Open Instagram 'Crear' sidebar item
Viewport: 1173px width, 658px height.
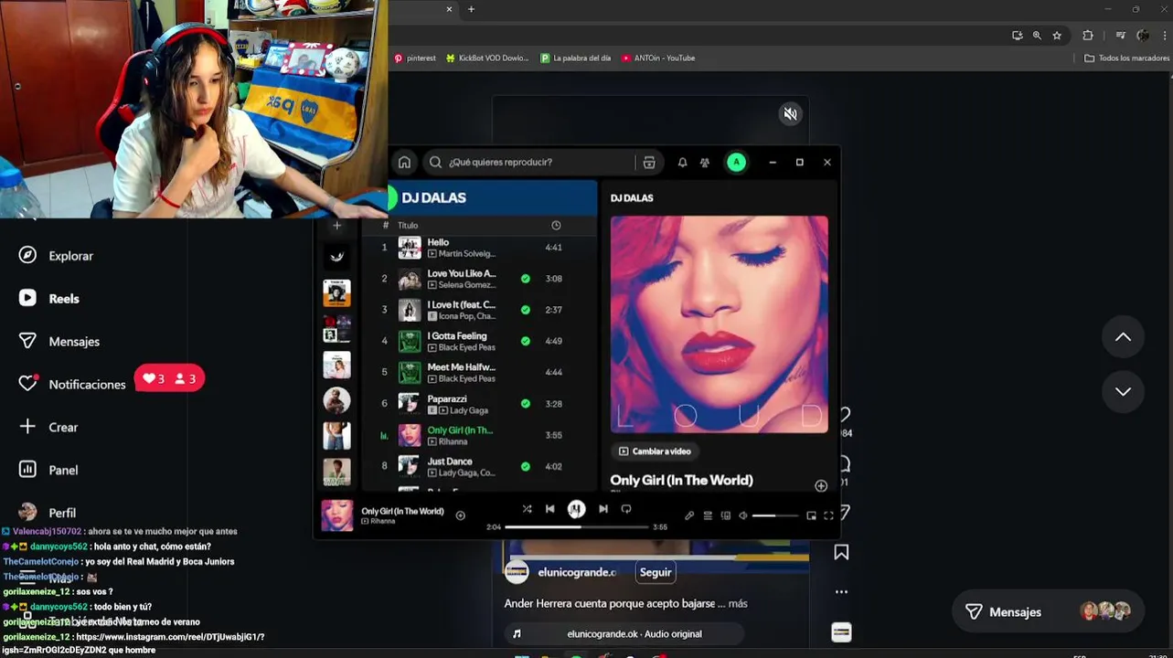tap(49, 428)
